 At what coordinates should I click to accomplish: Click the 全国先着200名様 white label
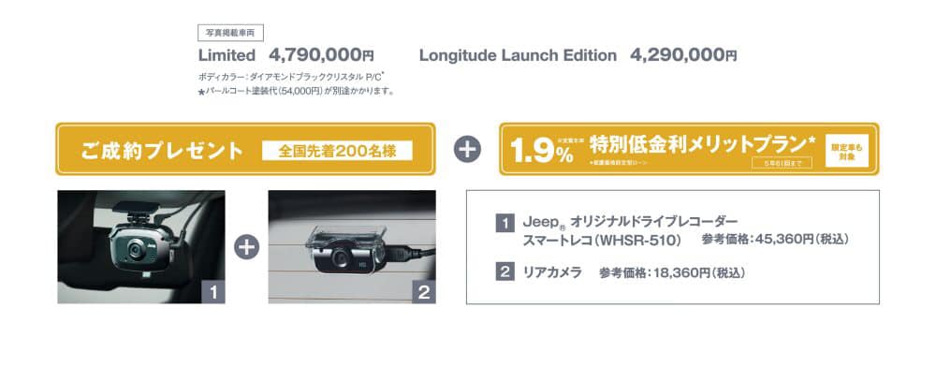(x=337, y=151)
